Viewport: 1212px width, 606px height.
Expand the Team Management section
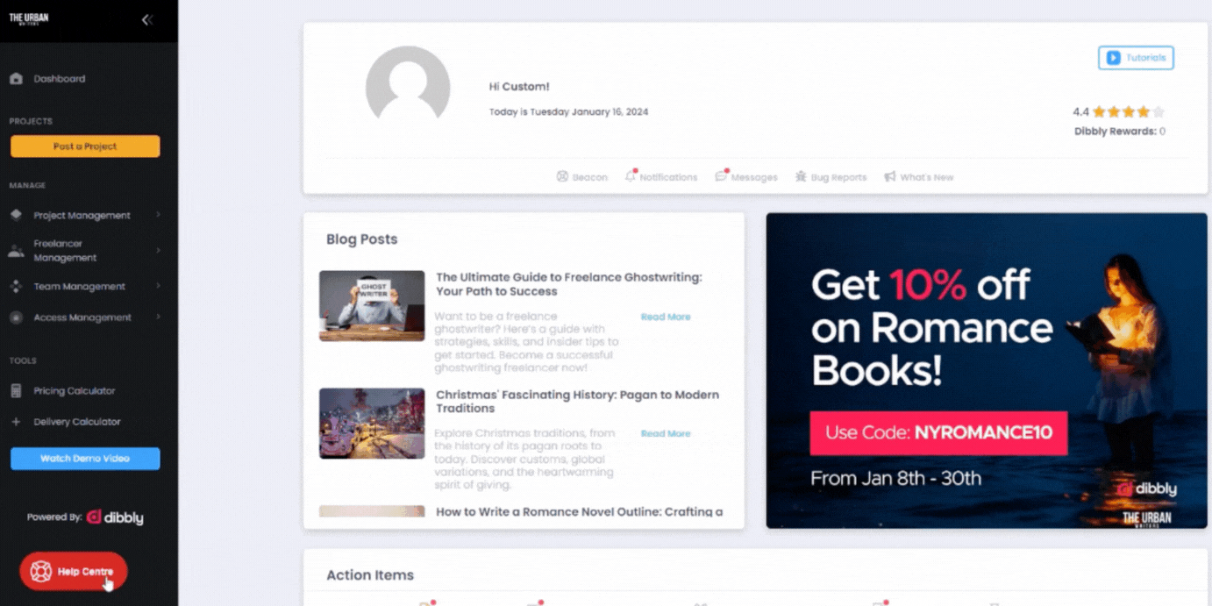pos(78,286)
